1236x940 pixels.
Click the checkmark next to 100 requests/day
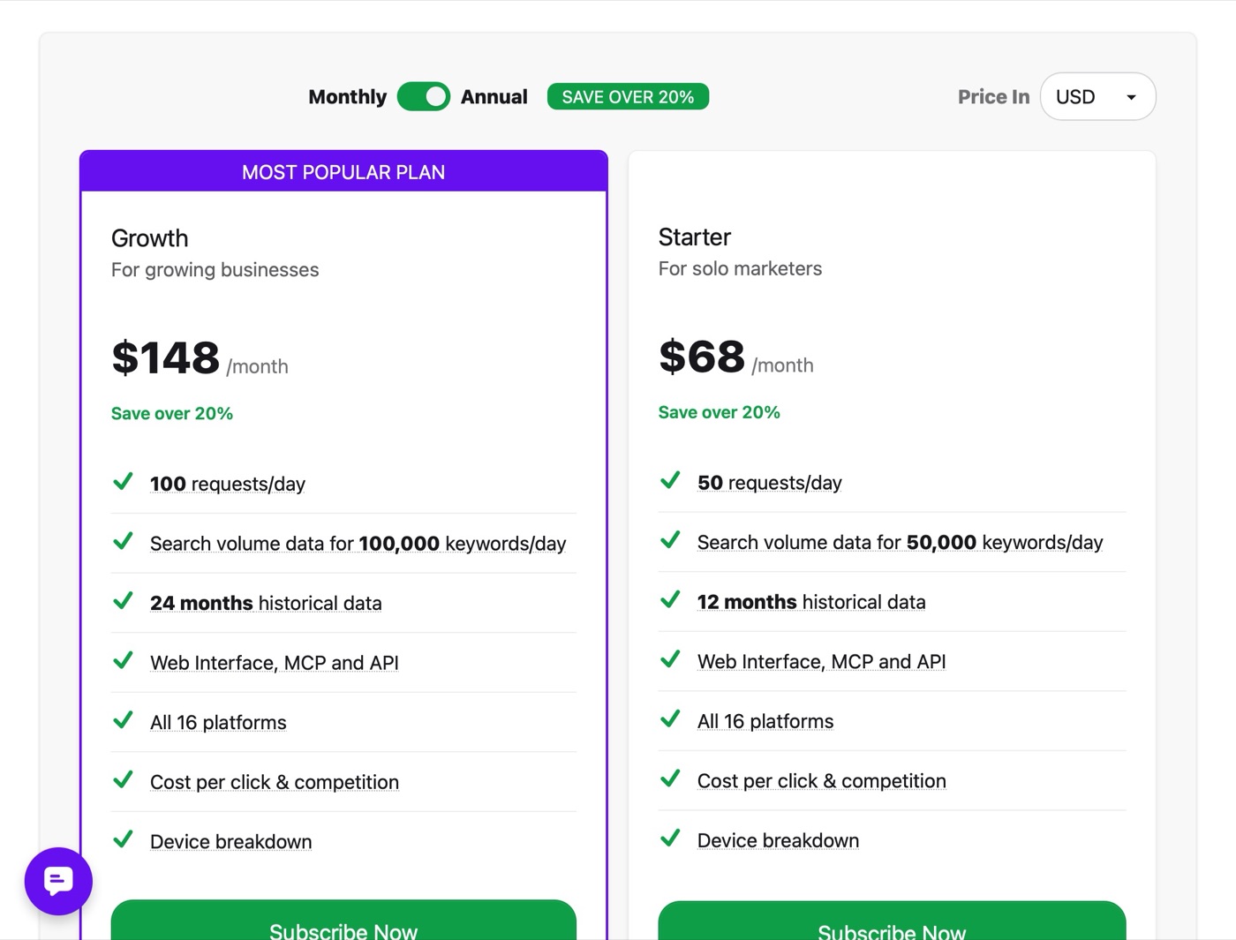123,482
